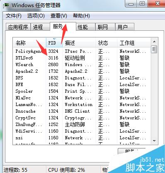Click the Print Sp... description cell
This screenshot has width=165, height=173.
point(78,91)
